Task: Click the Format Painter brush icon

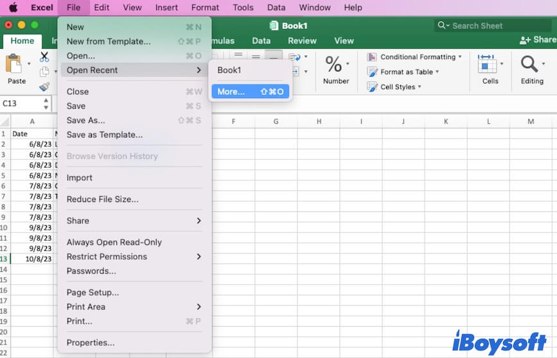Action: tap(44, 87)
